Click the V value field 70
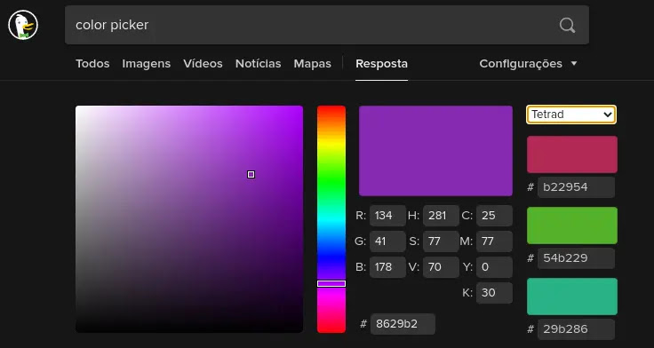Viewport: 654px width, 348px height. (441, 267)
